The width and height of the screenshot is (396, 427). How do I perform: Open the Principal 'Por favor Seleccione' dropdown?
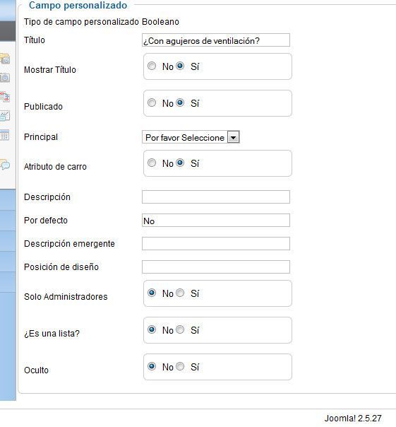191,137
